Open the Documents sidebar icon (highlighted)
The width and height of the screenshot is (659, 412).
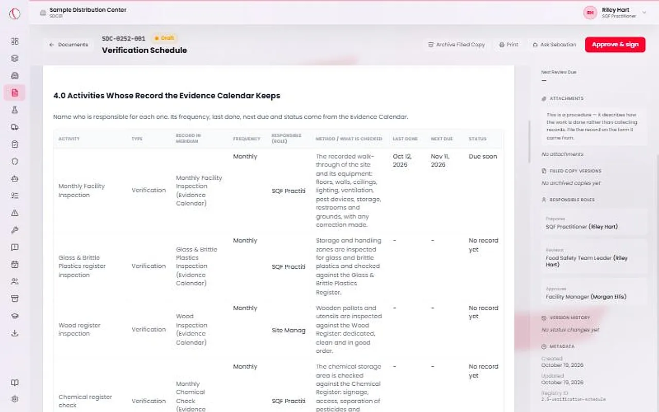(x=14, y=93)
